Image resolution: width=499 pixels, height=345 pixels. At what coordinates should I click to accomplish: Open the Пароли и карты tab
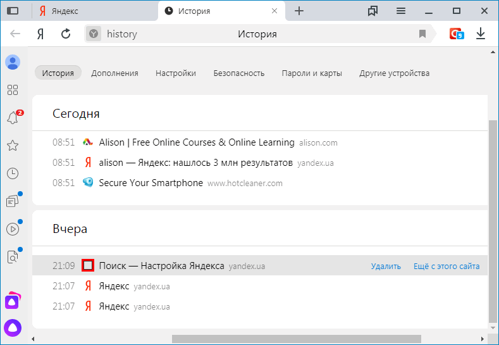pos(312,73)
